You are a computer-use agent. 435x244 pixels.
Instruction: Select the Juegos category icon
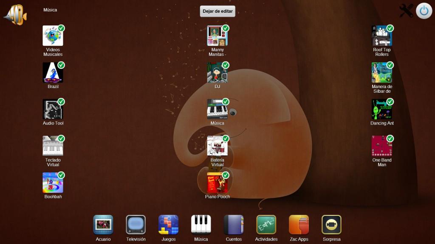pyautogui.click(x=168, y=225)
